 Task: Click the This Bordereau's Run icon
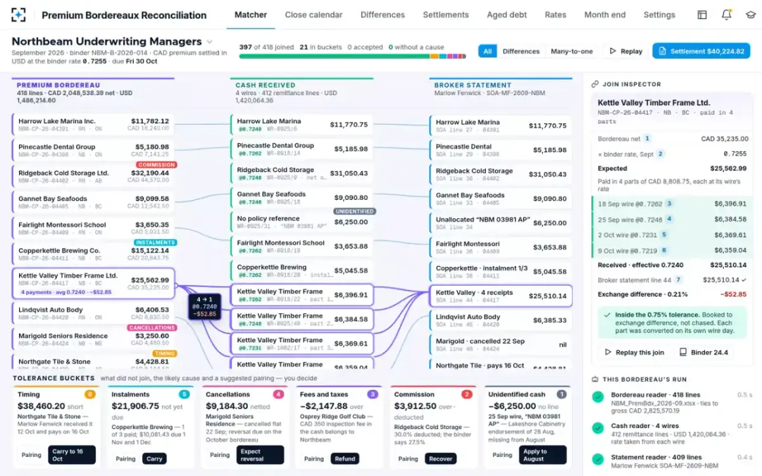tap(595, 379)
